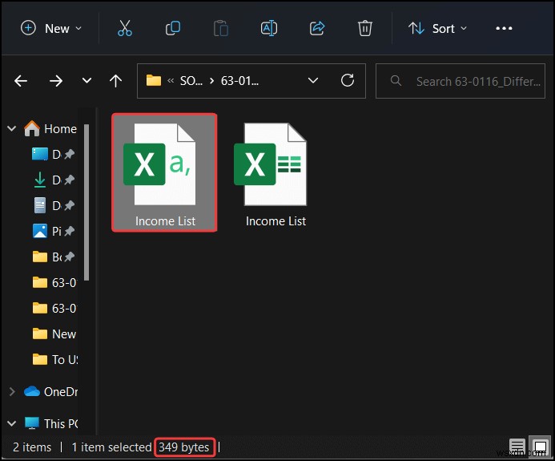
Task: Open the Sort options dropdown
Action: [437, 28]
